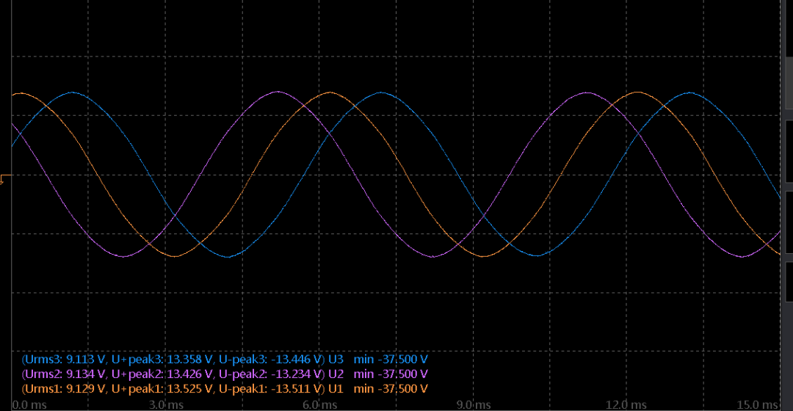
Task: Select the orange U1 channel label
Action: (x=336, y=389)
